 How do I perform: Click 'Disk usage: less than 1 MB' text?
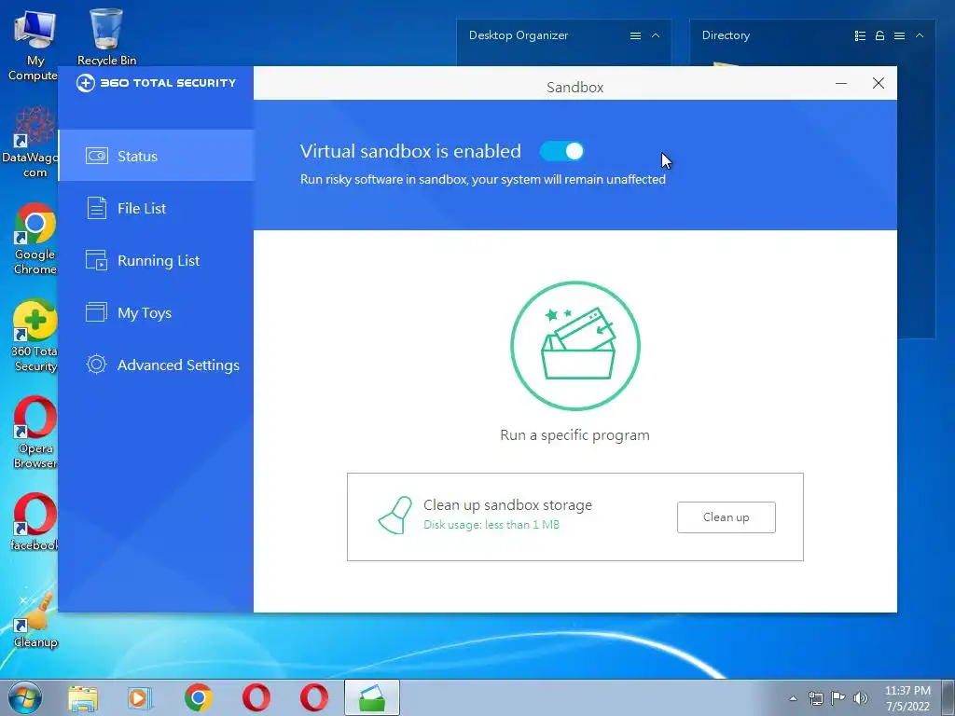pyautogui.click(x=491, y=525)
